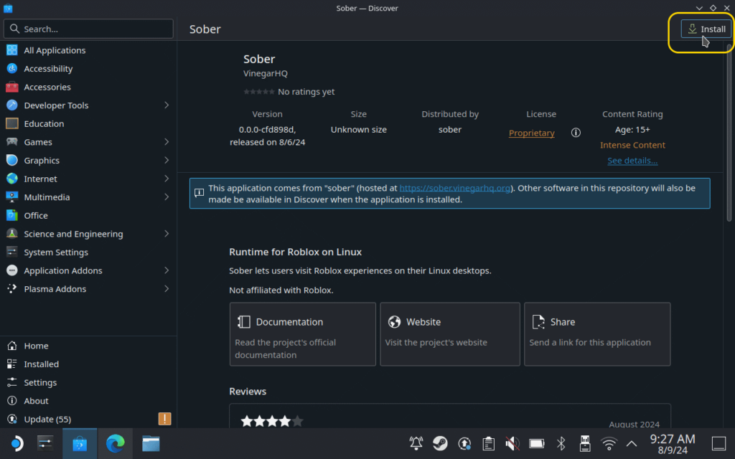
Task: Open the Documentation card
Action: 302,334
